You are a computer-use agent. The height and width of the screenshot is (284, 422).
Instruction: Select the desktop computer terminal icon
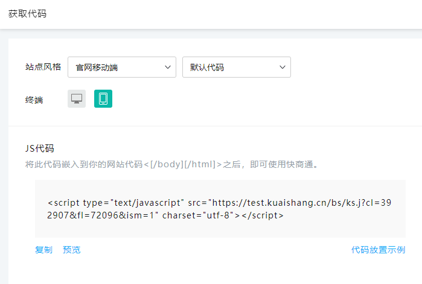(x=77, y=99)
